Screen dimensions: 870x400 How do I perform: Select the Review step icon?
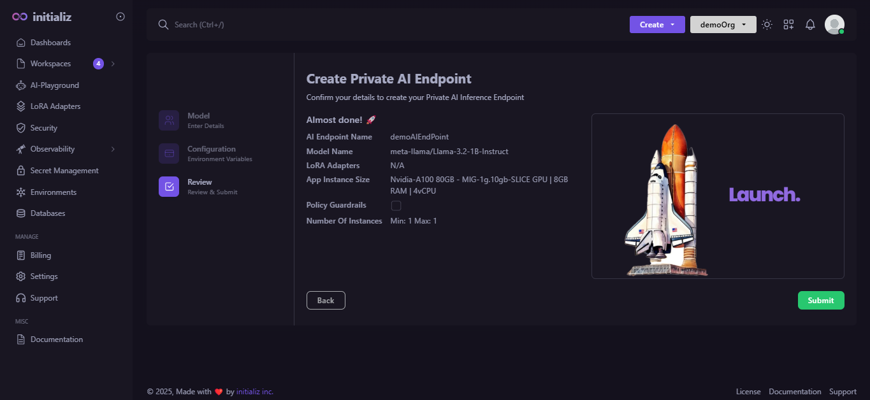(169, 187)
